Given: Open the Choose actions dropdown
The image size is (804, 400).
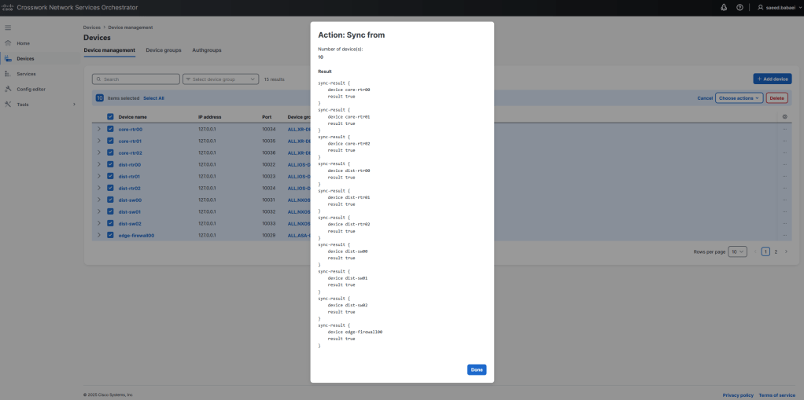Looking at the screenshot, I should click(739, 98).
